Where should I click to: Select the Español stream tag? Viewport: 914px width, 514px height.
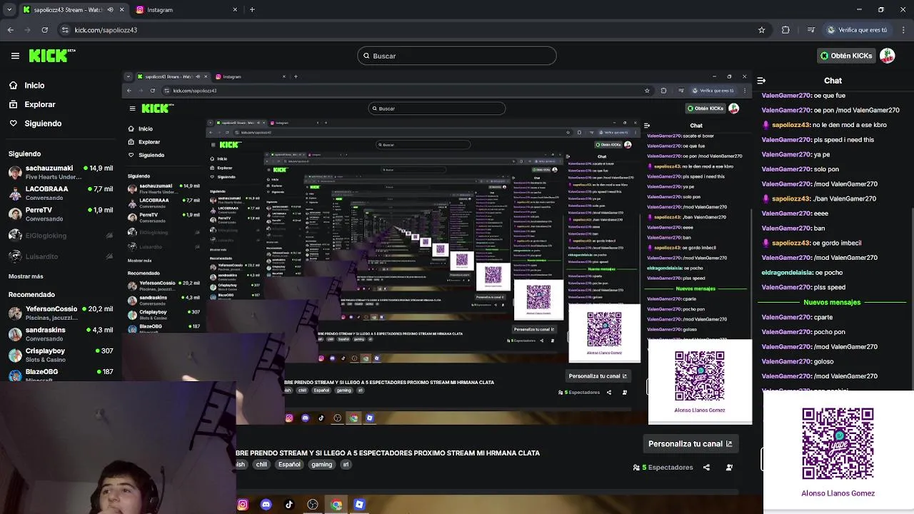coord(289,465)
